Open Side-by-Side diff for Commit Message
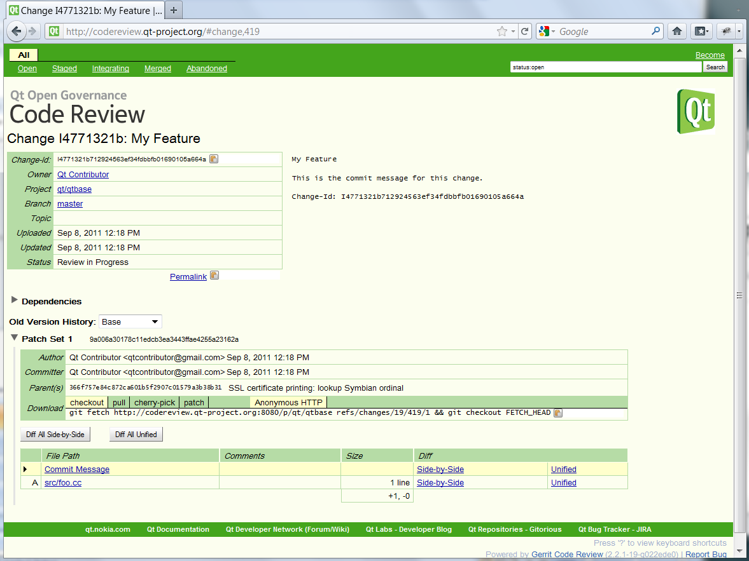Image resolution: width=749 pixels, height=561 pixels. (440, 469)
